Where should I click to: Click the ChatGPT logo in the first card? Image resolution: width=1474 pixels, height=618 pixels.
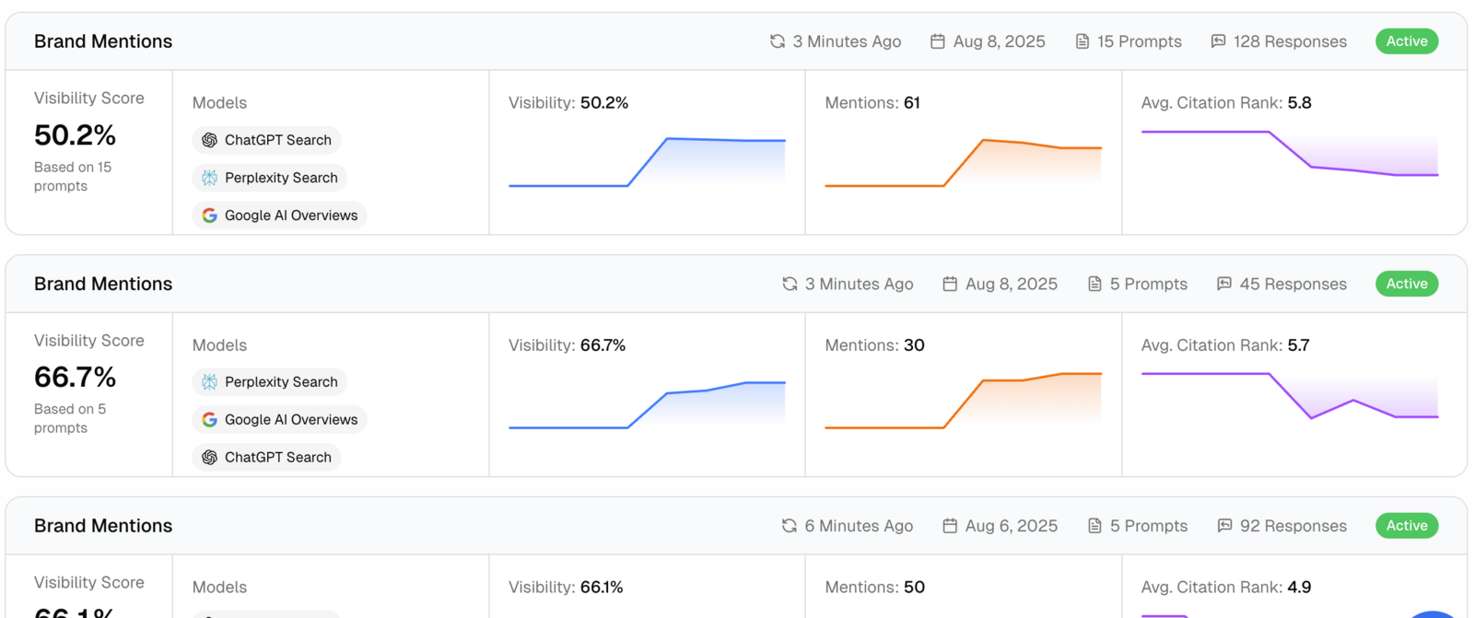210,140
